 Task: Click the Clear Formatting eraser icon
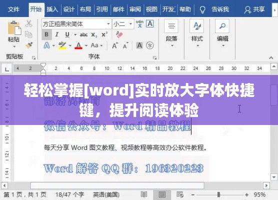coord(119,34)
